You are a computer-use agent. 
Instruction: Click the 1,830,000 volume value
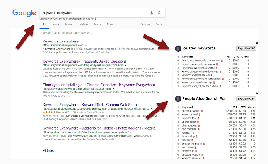(231, 111)
